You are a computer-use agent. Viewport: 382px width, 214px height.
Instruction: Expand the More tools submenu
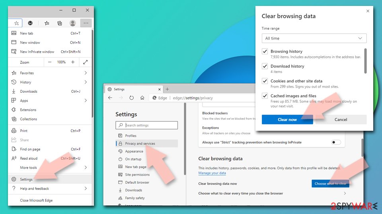50,167
